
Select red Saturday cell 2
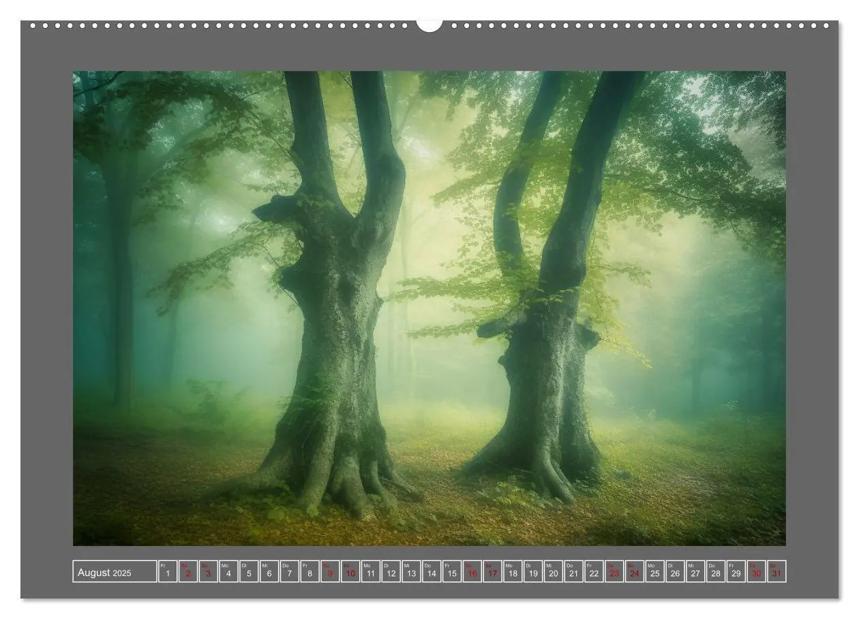click(x=188, y=572)
